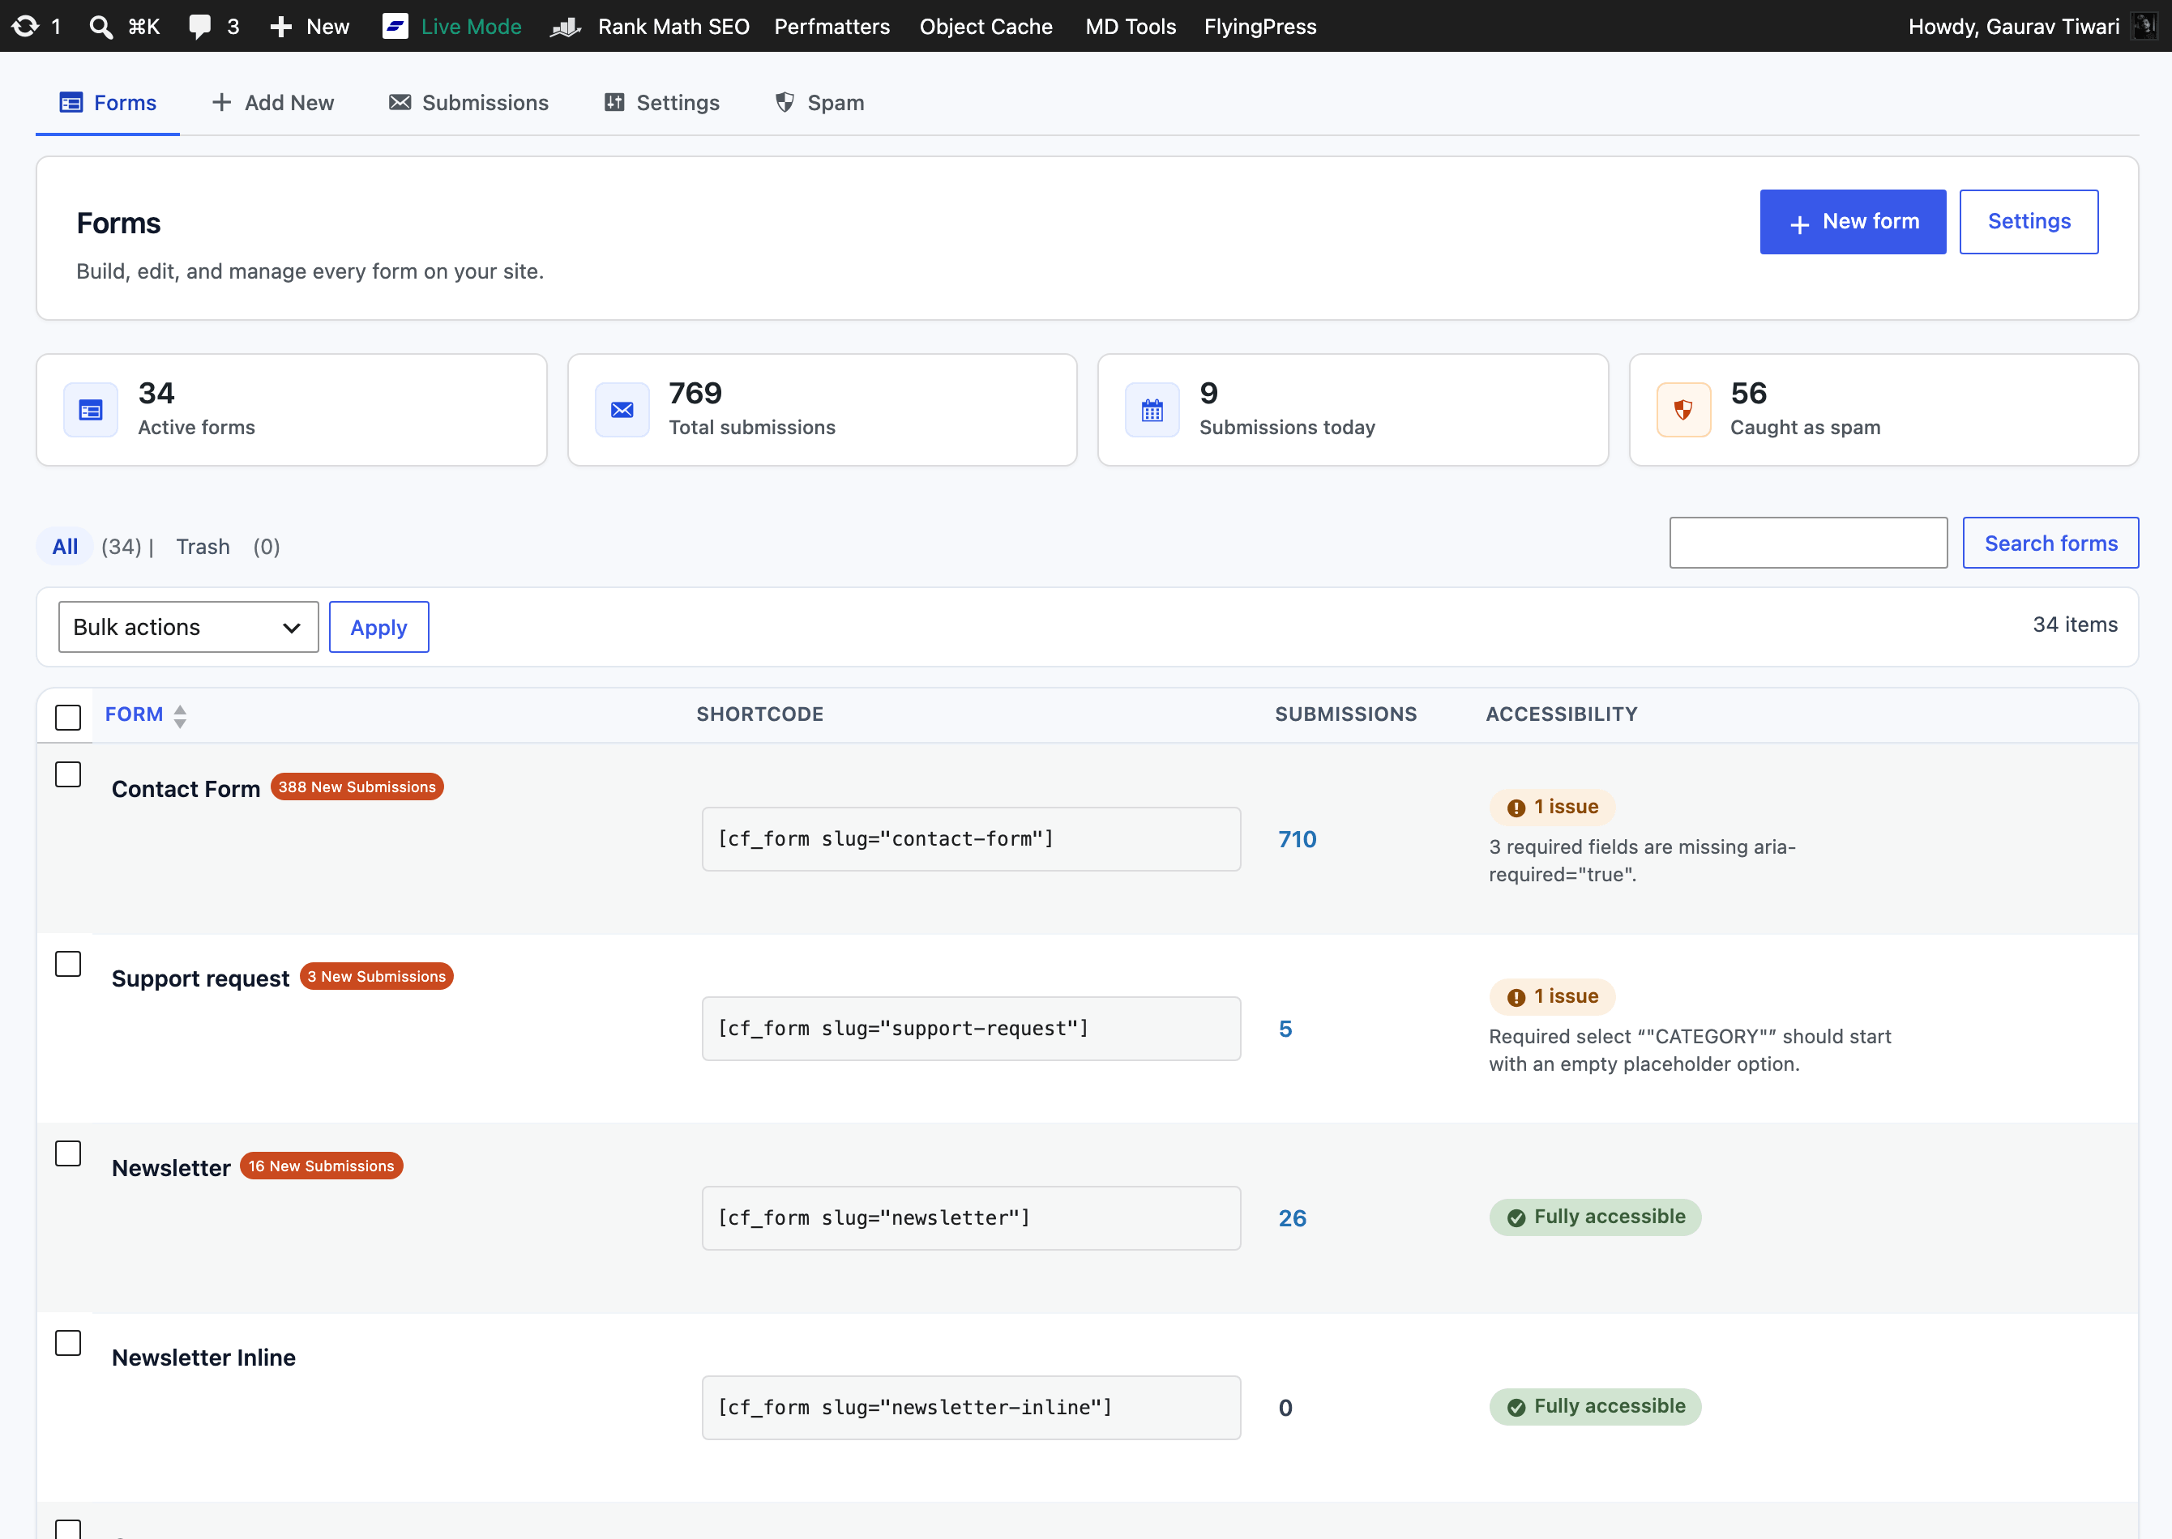
Task: Click the 3 New Submissions badge
Action: 376,976
